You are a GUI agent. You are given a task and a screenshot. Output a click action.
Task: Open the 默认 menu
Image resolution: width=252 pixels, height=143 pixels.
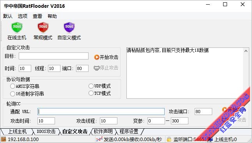click(7, 16)
